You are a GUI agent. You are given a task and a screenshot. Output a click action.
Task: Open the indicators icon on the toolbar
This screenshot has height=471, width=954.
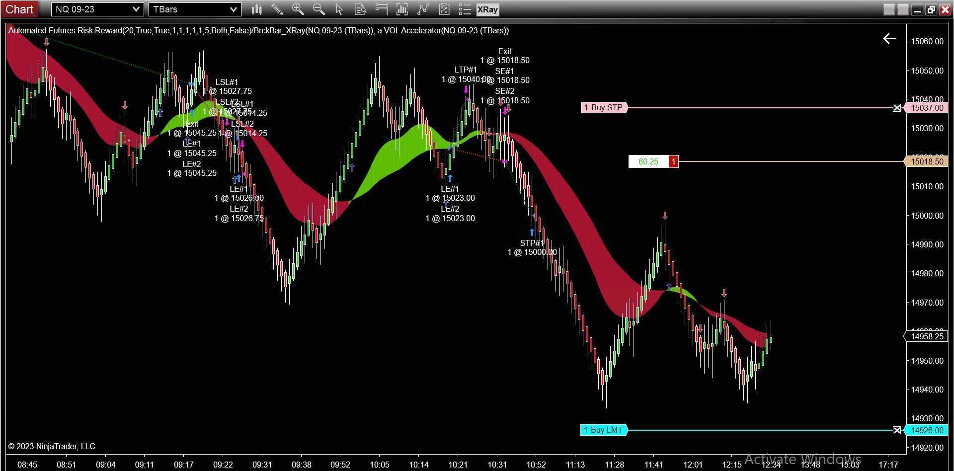(402, 9)
